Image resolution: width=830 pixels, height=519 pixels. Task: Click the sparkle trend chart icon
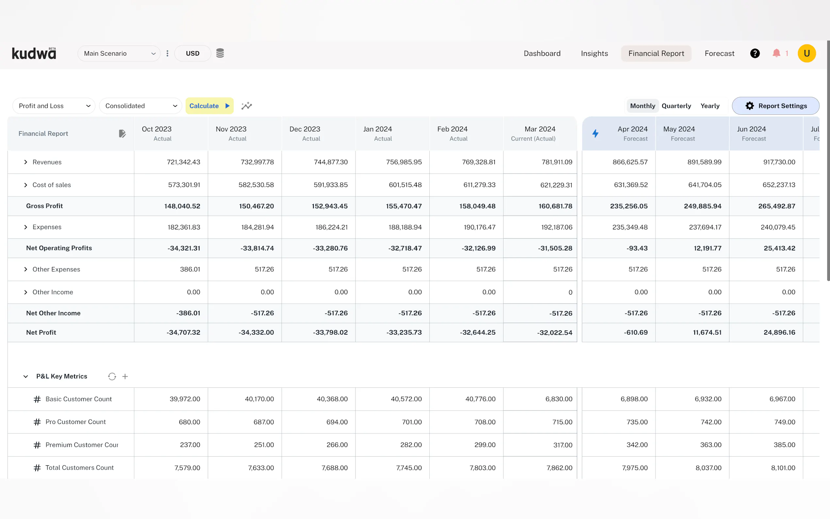[246, 106]
